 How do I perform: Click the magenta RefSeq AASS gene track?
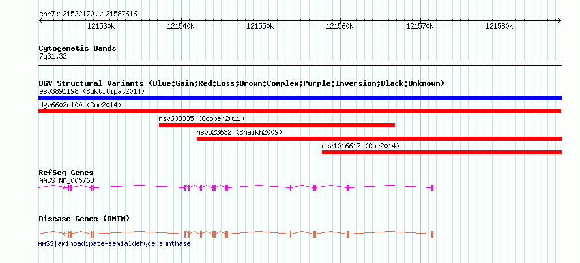pos(236,188)
